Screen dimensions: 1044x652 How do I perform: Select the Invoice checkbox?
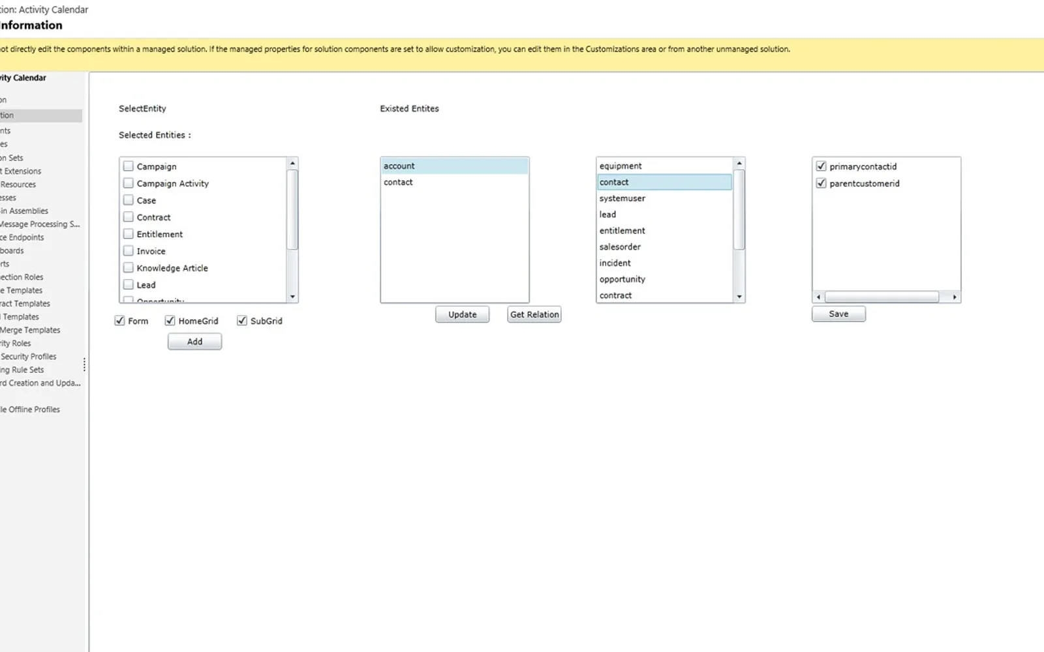(129, 251)
